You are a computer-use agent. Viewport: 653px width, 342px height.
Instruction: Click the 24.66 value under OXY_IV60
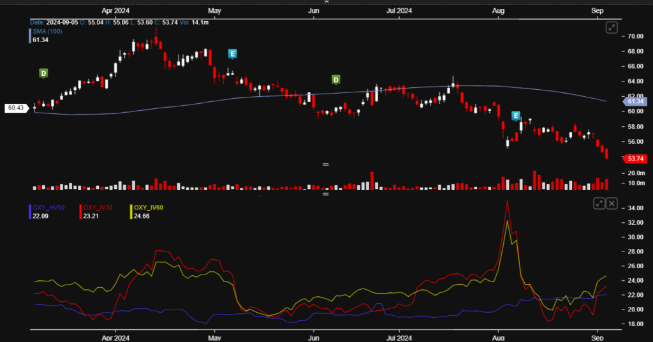pyautogui.click(x=142, y=216)
